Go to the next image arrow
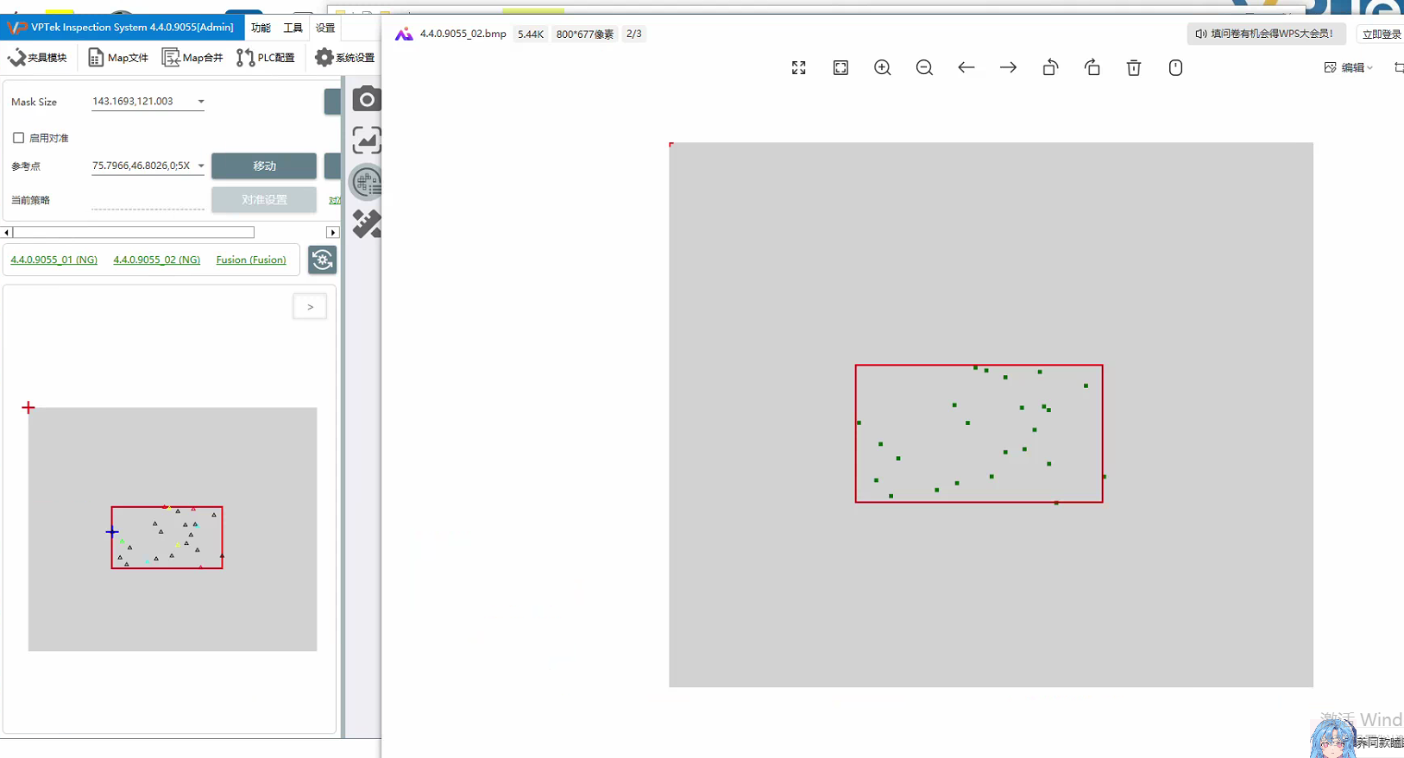The width and height of the screenshot is (1404, 758). (x=1008, y=68)
